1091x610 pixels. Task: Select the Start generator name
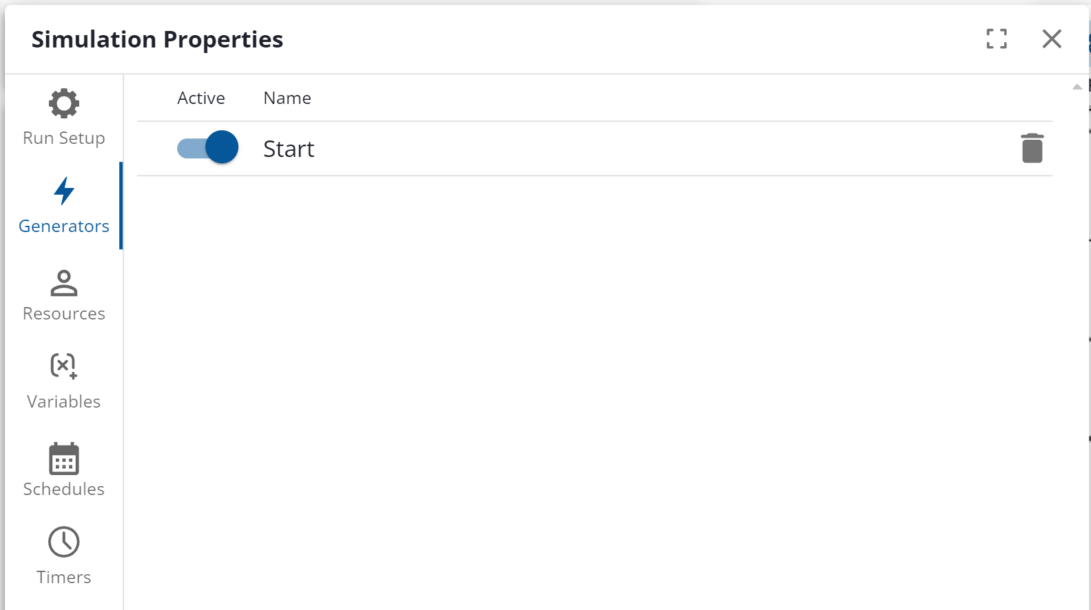click(289, 149)
